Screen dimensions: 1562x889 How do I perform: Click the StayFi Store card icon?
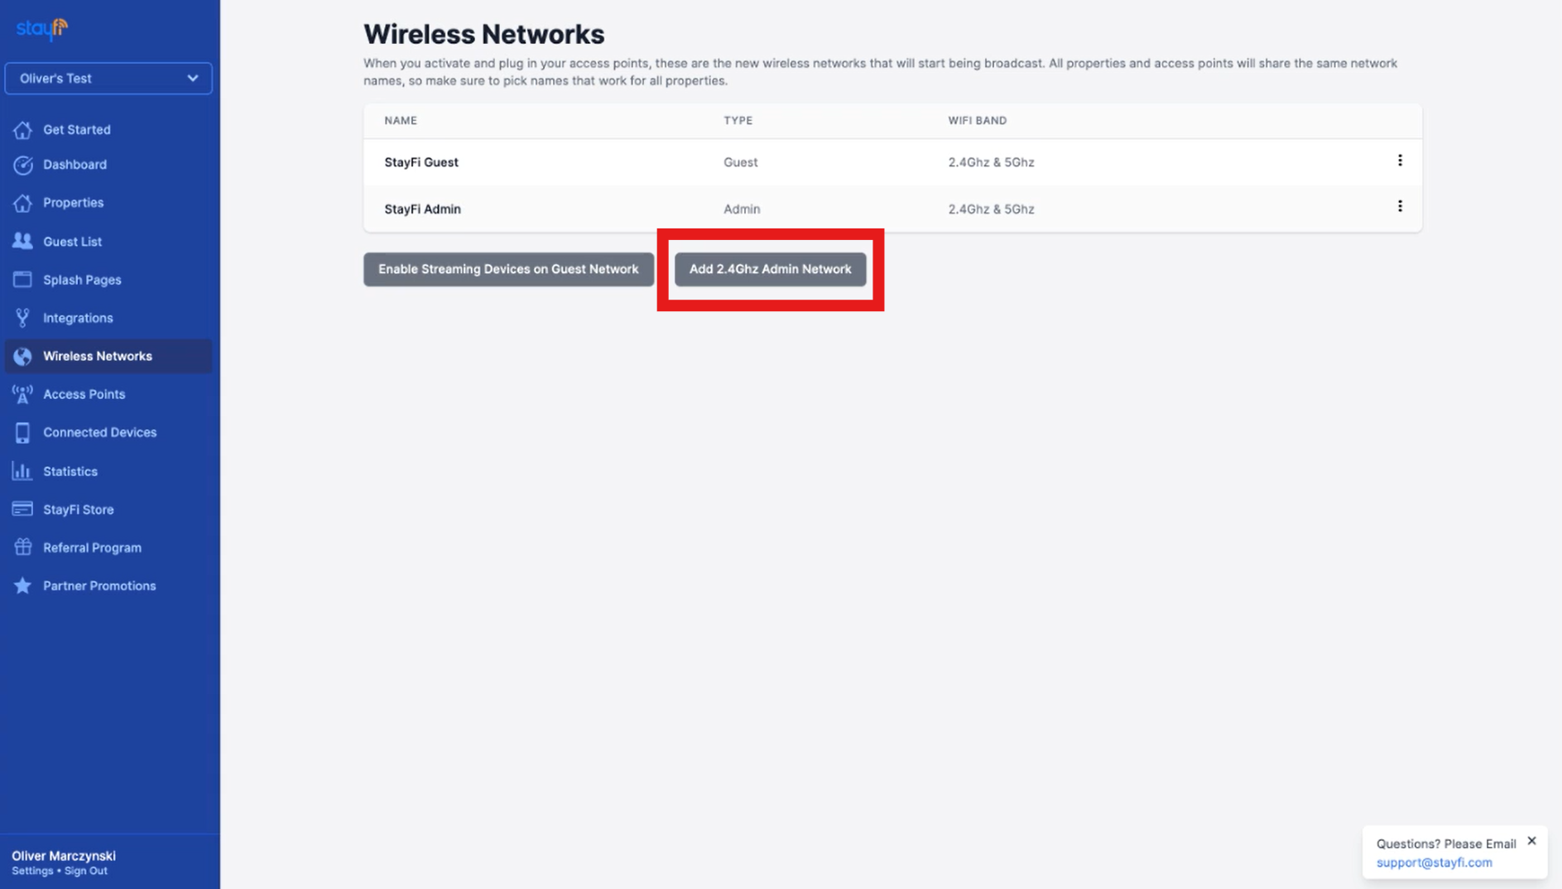pos(22,509)
